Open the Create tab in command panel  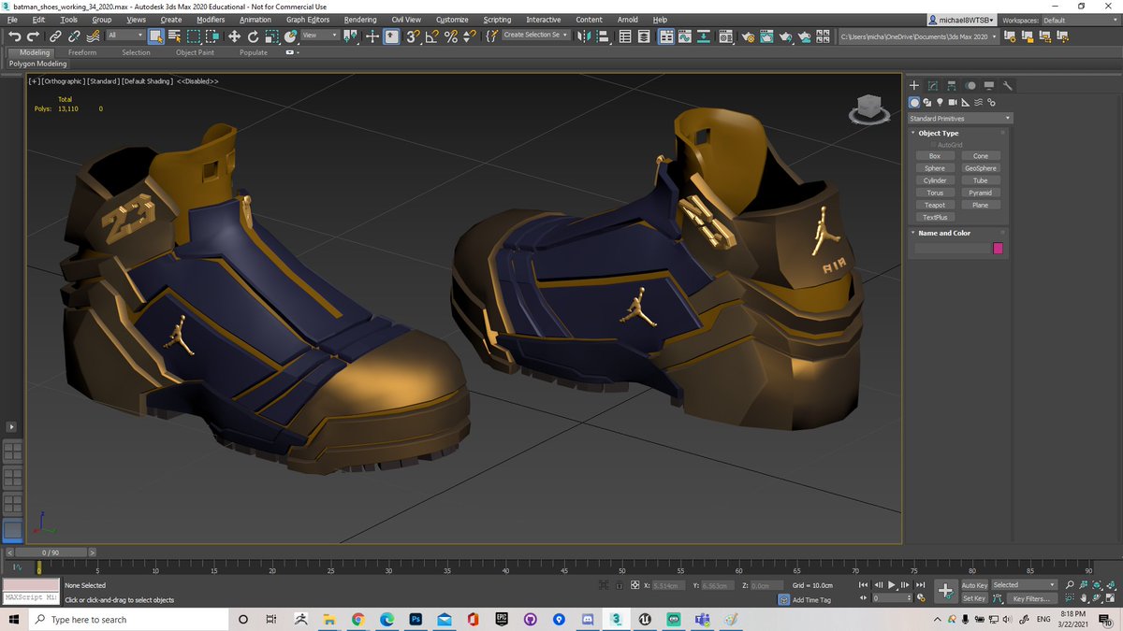(914, 85)
